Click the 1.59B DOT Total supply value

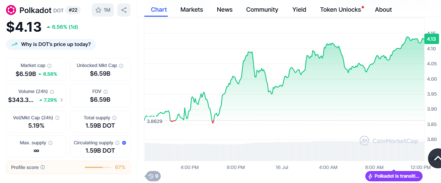(100, 126)
